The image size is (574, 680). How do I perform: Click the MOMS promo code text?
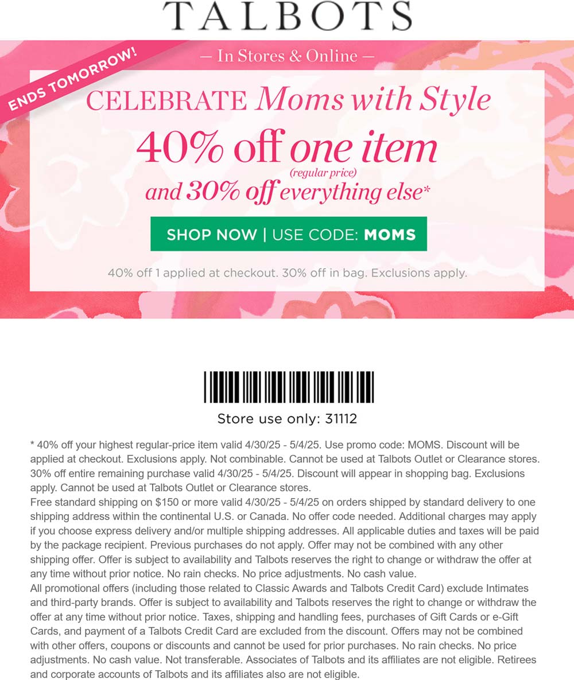pos(390,235)
